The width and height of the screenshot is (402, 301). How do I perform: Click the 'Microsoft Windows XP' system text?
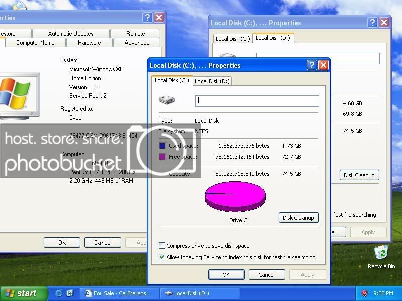[x=96, y=69]
